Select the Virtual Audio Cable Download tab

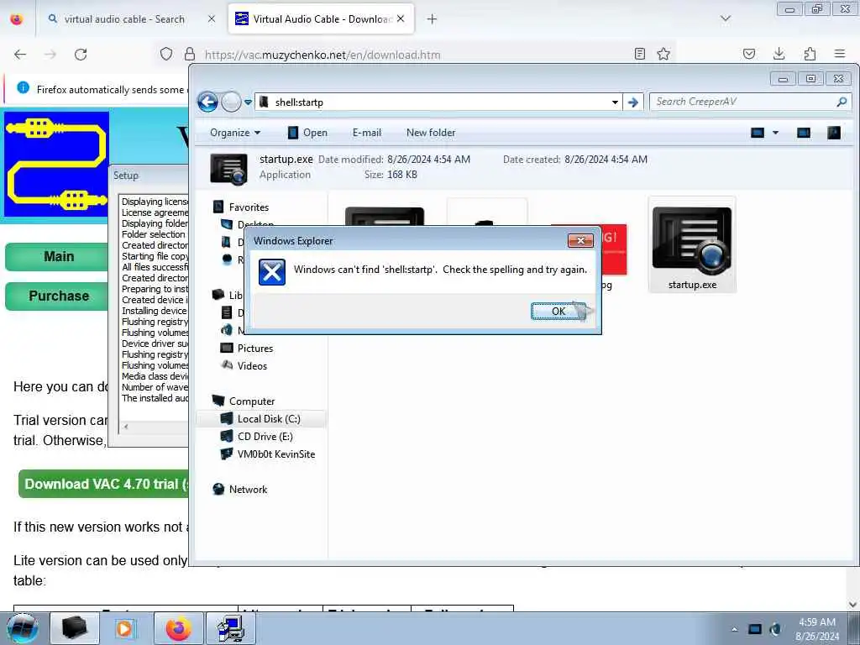click(316, 19)
